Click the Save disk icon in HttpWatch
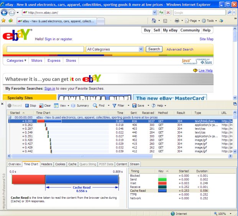The width and height of the screenshot is (238, 216). point(135,106)
